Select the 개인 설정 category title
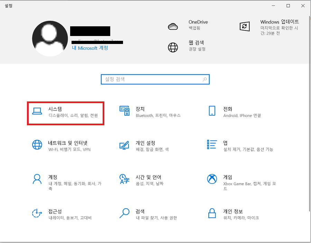The image size is (311, 243). 145,143
